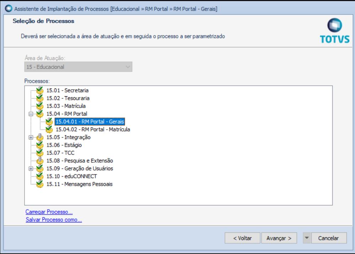Select 15.04.01 - RM Portal - Gerais
Image resolution: width=355 pixels, height=254 pixels.
pyautogui.click(x=90, y=121)
